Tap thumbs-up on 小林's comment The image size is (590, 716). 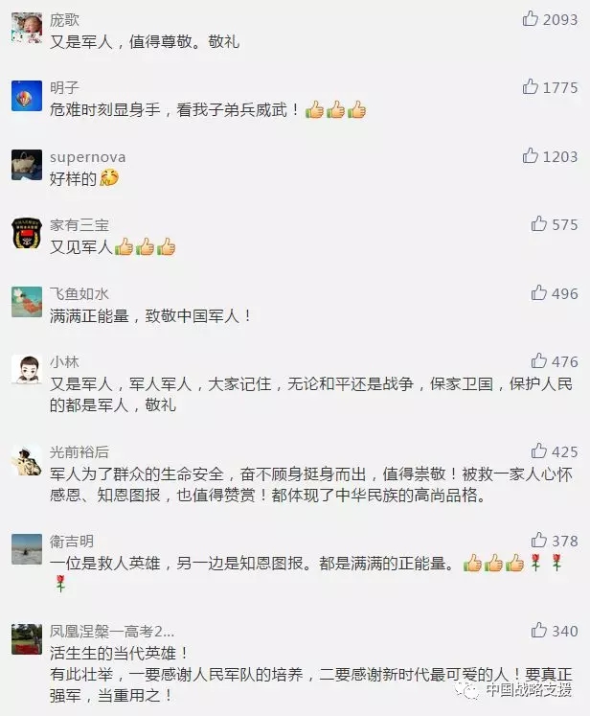coord(538,360)
